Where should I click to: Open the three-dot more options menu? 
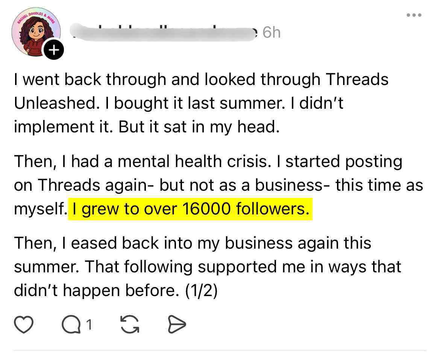413,15
